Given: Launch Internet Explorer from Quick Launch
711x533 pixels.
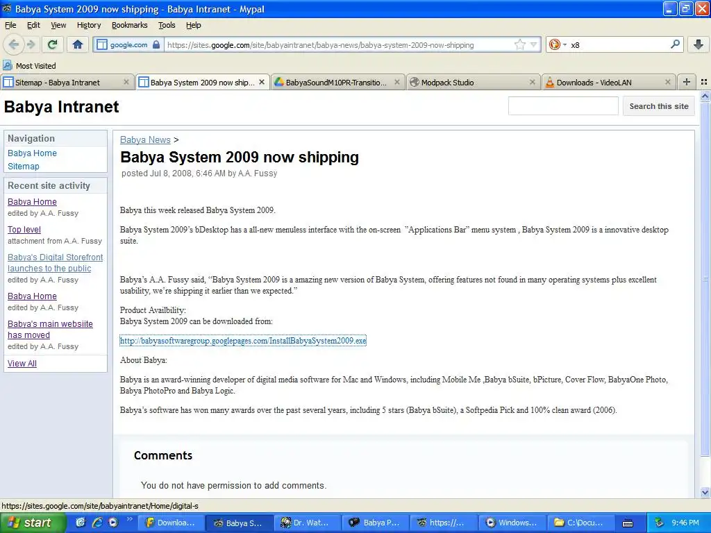Looking at the screenshot, I should [x=97, y=523].
